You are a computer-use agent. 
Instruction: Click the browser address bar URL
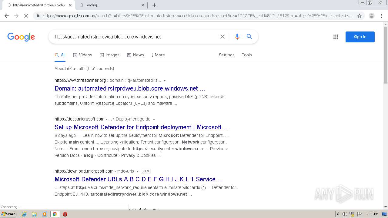click(x=198, y=16)
